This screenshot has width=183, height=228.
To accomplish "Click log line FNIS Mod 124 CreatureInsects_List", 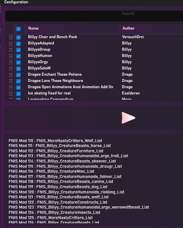I will 54,213.
